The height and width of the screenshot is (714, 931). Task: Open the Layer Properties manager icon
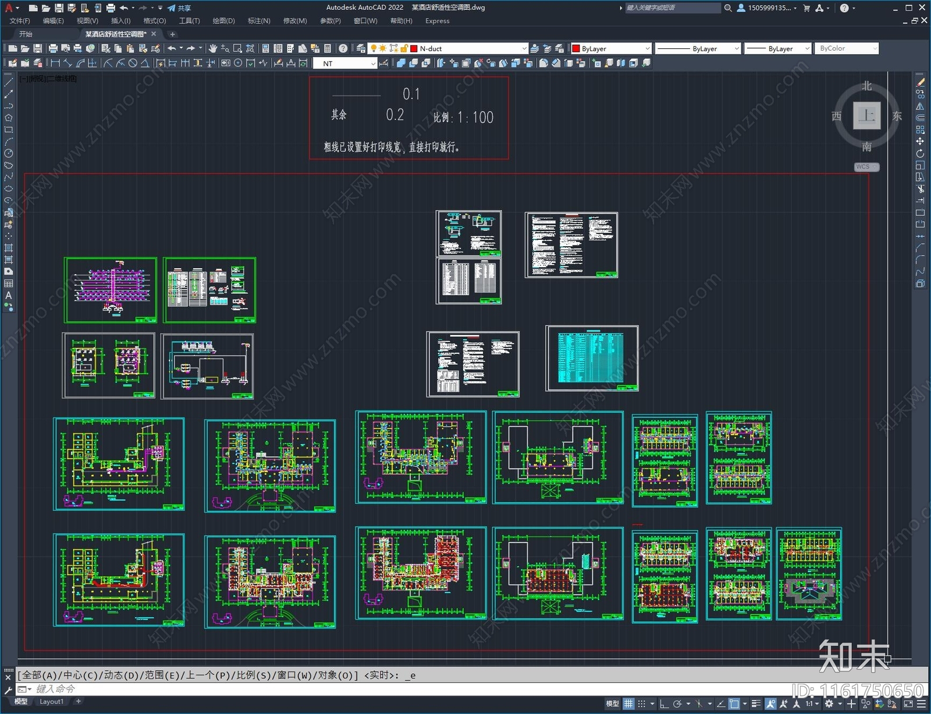click(x=361, y=49)
